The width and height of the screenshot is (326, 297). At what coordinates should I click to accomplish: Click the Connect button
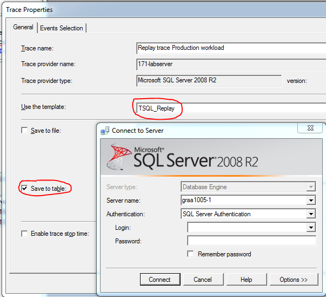160,280
